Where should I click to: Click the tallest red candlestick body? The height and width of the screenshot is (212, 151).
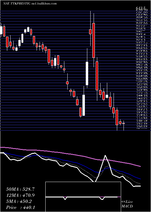[94, 40]
